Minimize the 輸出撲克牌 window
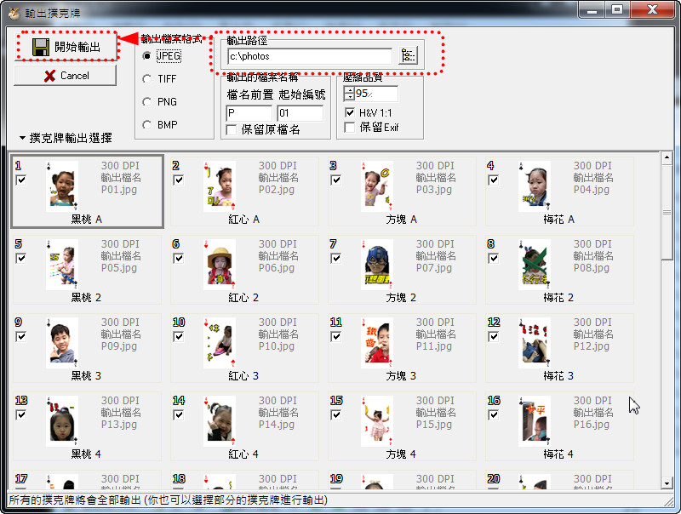The image size is (681, 514). (x=592, y=9)
